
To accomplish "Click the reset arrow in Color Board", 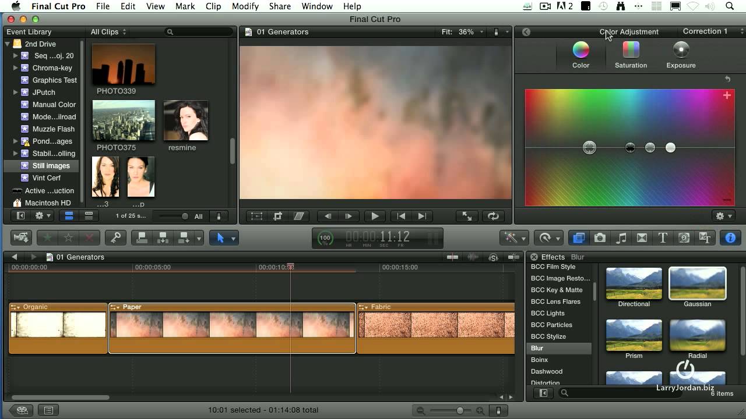I will pyautogui.click(x=727, y=79).
